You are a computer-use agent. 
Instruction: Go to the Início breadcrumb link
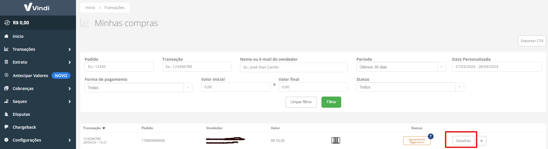pyautogui.click(x=90, y=7)
